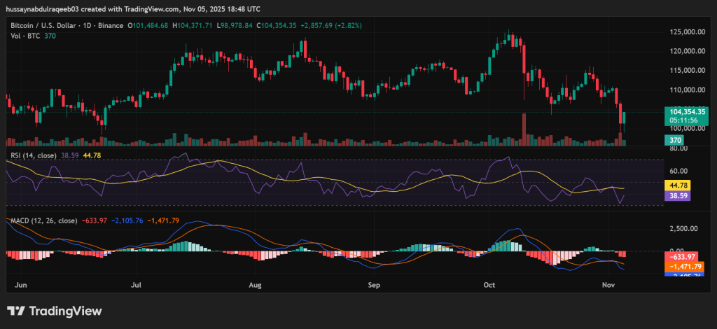This screenshot has height=329, width=717.
Task: Click the Oct label on the time axis
Action: tap(491, 286)
